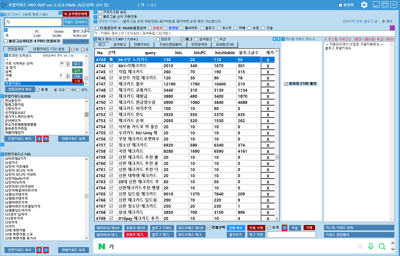Click browser panel up chevron at right
400x256 pixels.
393,243
